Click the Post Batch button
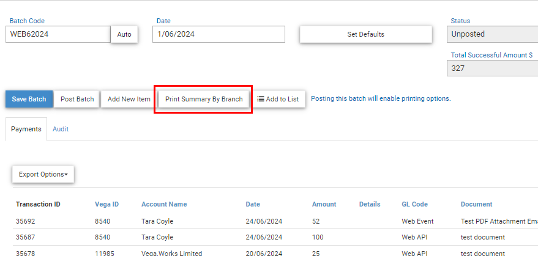This screenshot has width=538, height=256. (x=77, y=99)
